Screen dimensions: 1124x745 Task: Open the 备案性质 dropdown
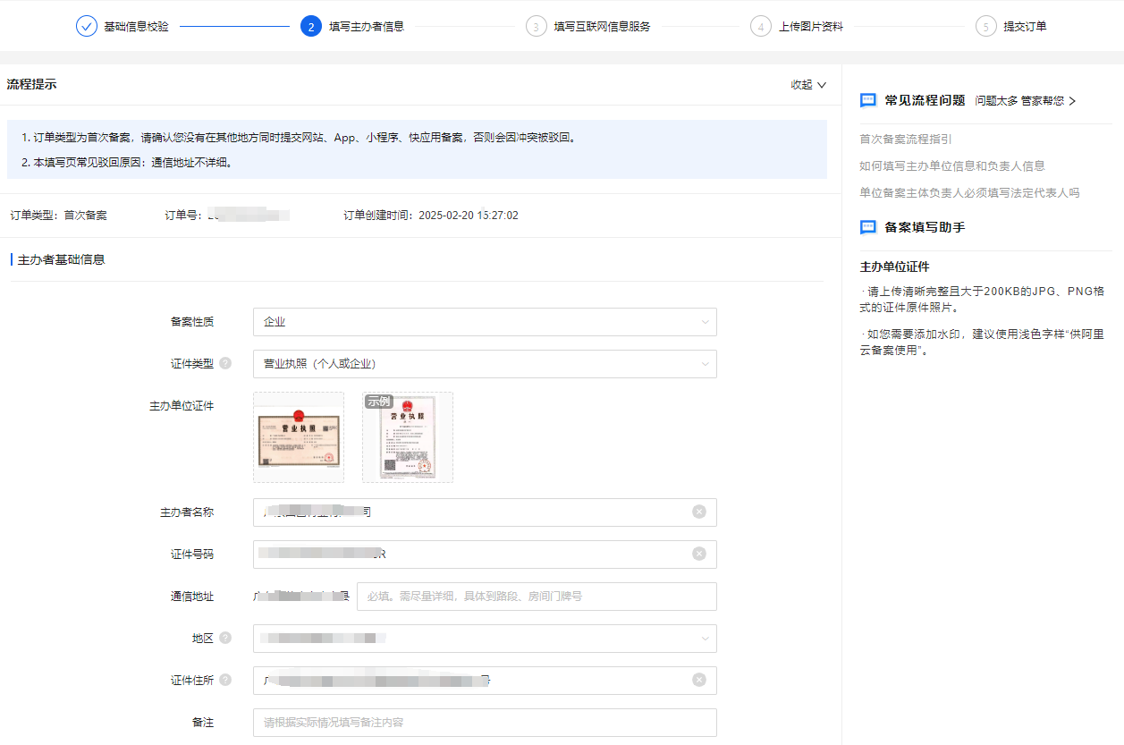coord(485,322)
